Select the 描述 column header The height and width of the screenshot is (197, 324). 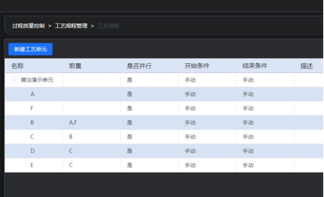click(306, 66)
